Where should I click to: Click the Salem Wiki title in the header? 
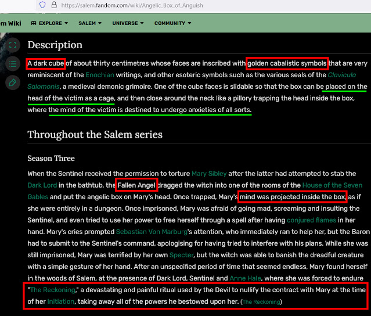(10, 23)
